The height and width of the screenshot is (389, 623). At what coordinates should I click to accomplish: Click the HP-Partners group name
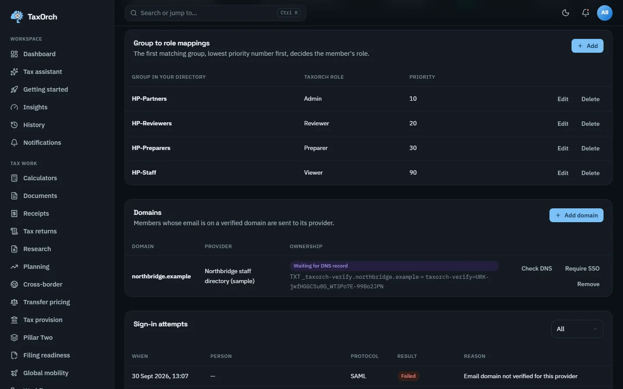pyautogui.click(x=149, y=99)
